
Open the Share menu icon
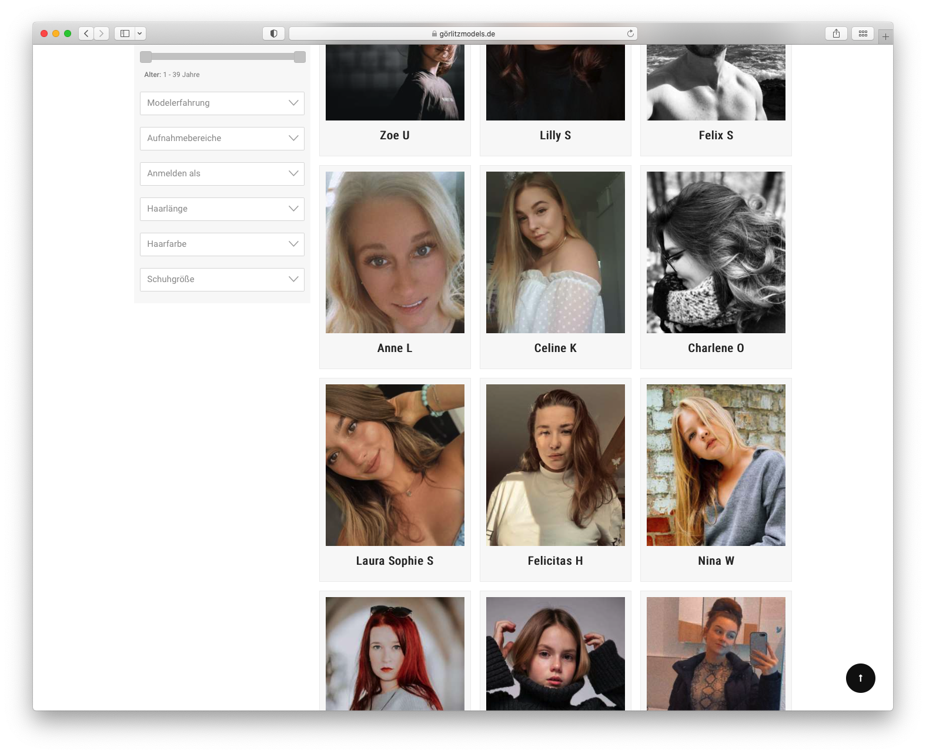pos(836,33)
